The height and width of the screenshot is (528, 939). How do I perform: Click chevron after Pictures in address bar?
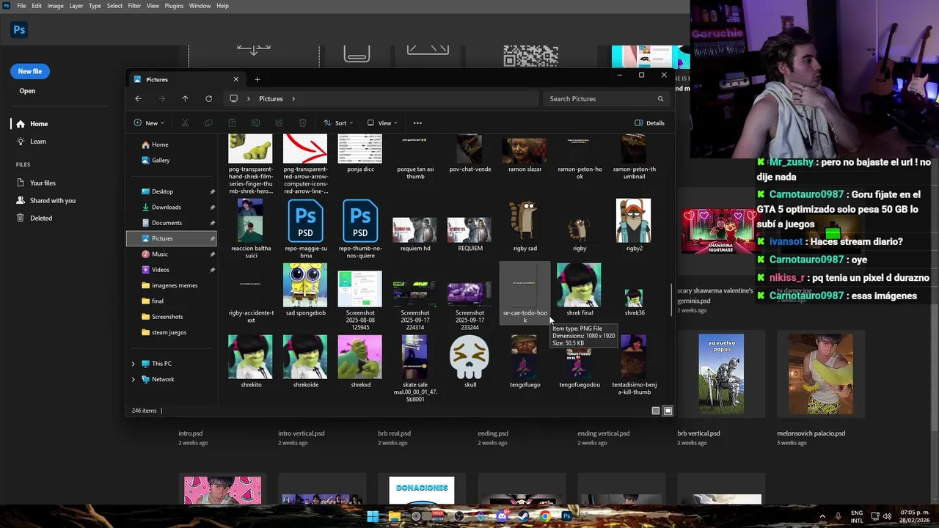293,99
